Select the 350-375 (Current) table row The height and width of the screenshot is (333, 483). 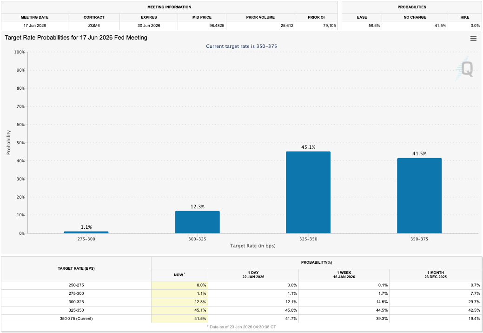[x=76, y=319]
